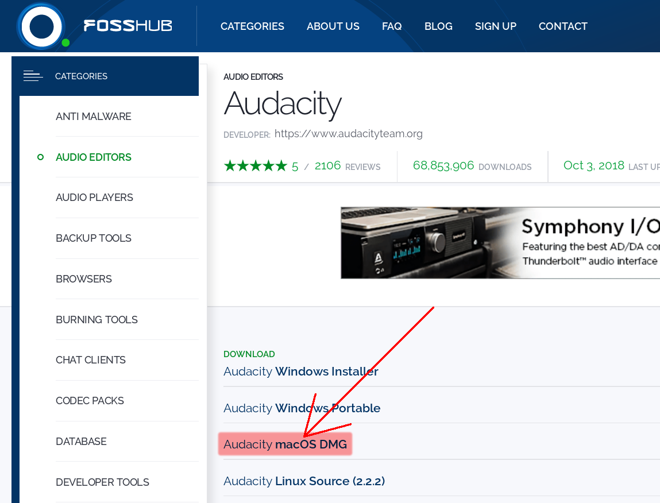Click the DEVELOPER label text
This screenshot has width=660, height=503.
[x=246, y=135]
